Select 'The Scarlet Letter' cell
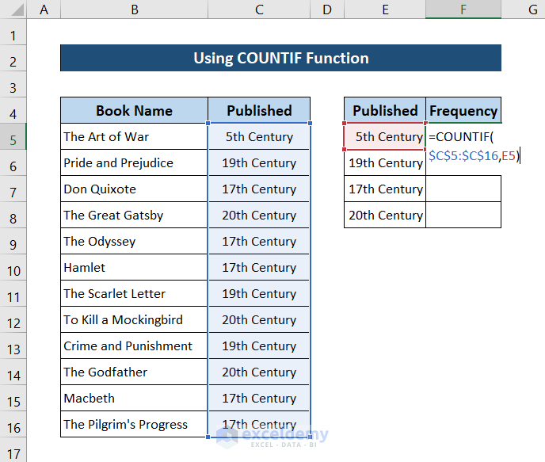 coord(135,293)
